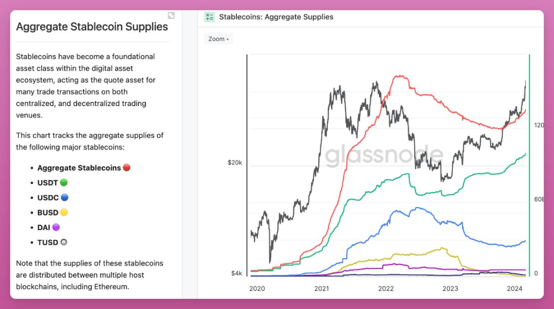Click the 2023 label on time axis
Image resolution: width=554 pixels, height=309 pixels.
(x=450, y=289)
